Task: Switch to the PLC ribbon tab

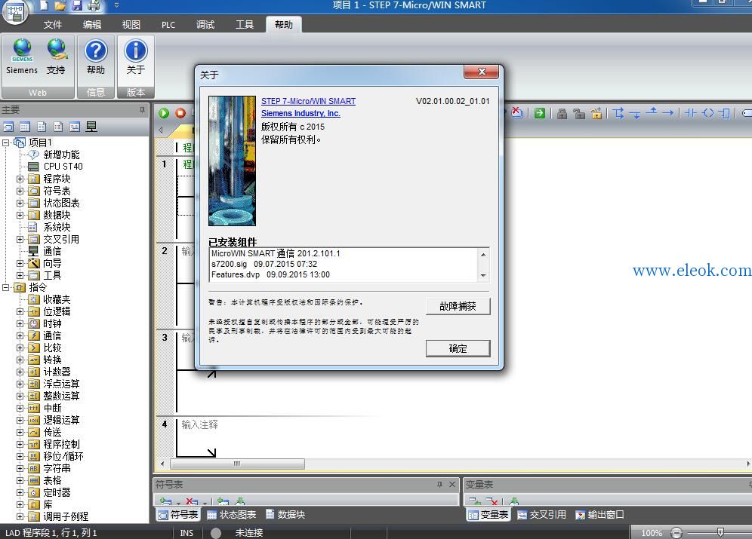Action: pos(168,24)
